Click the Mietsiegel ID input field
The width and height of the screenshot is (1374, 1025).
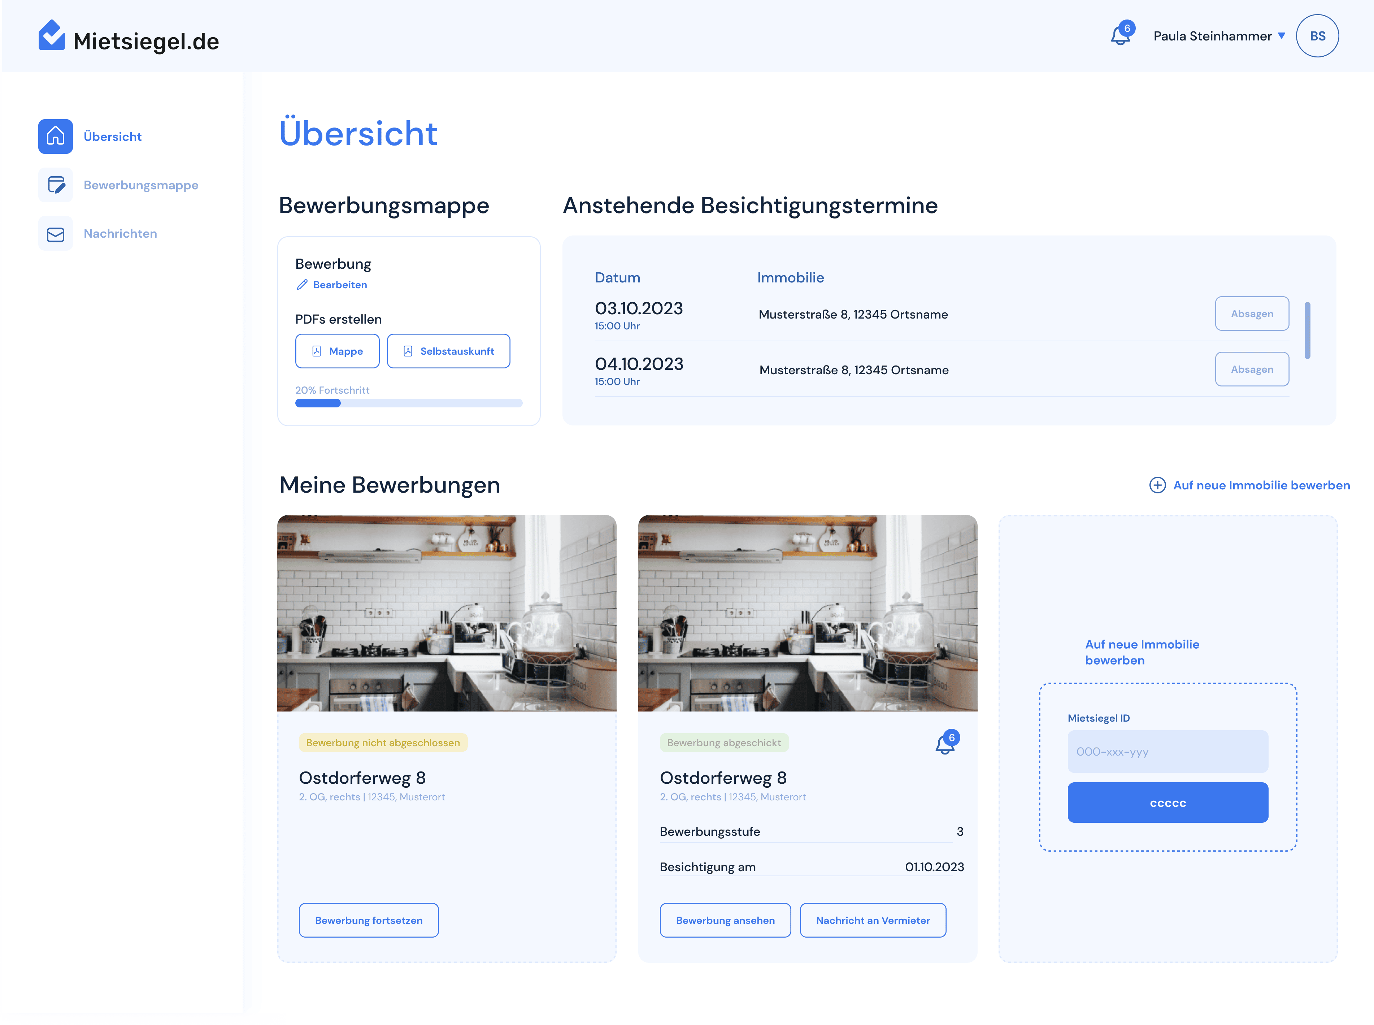[x=1168, y=751]
